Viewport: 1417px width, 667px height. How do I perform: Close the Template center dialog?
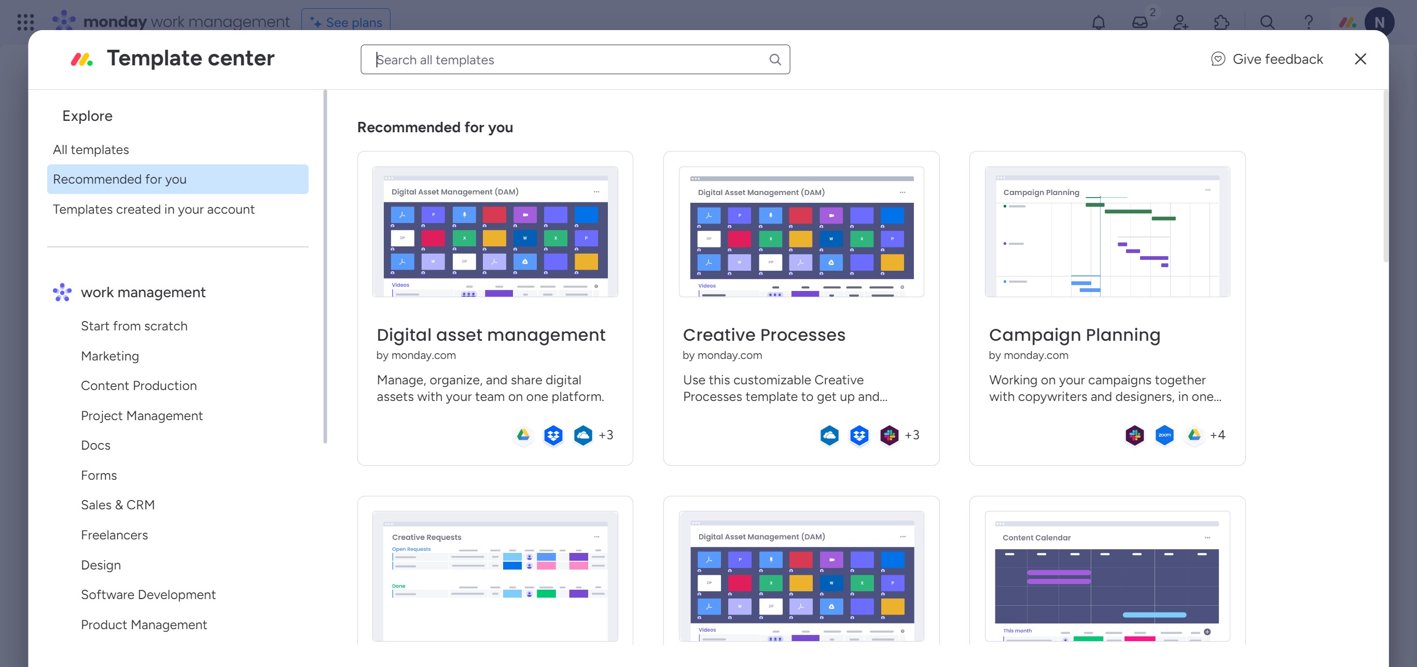[x=1360, y=59]
